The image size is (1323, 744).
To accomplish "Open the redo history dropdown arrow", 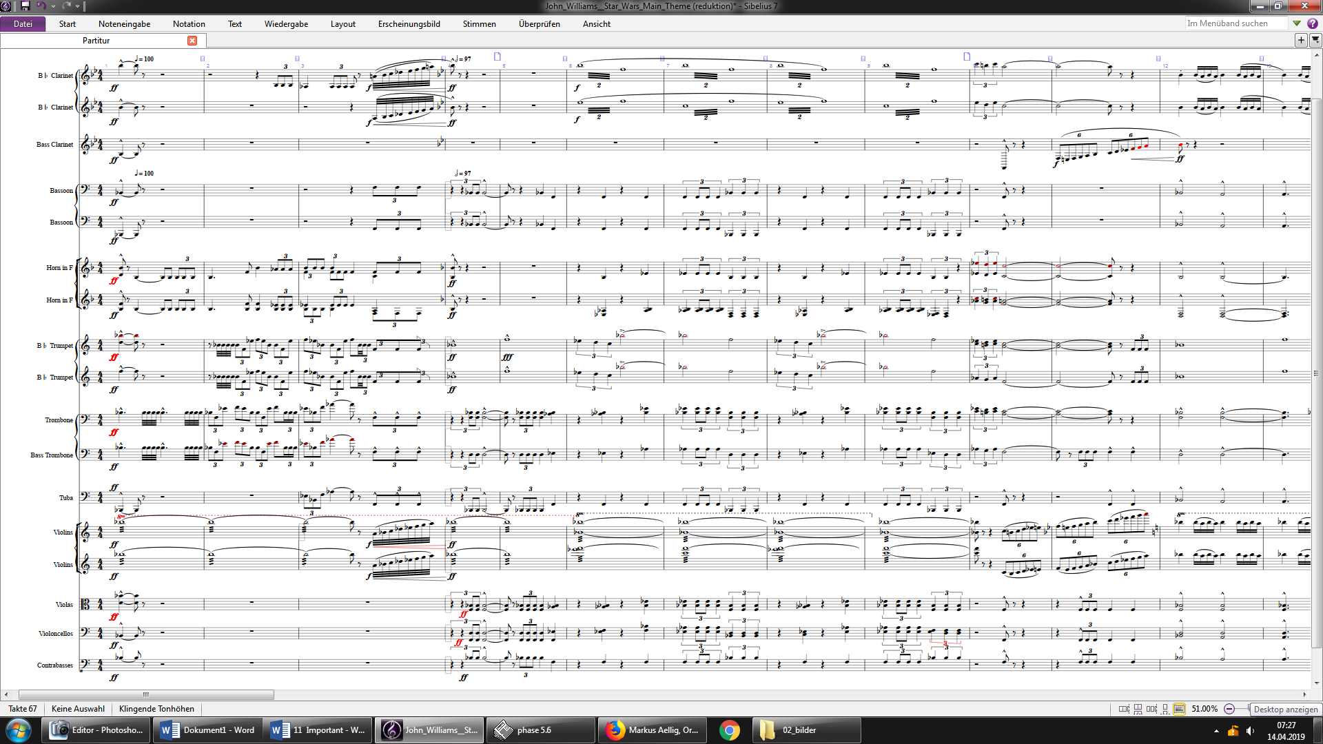I will [77, 6].
